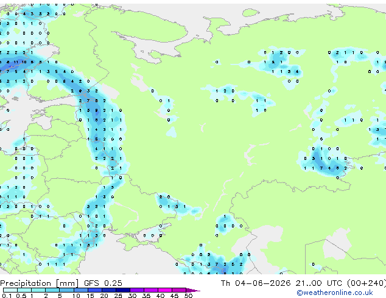This screenshot has width=386, height=298.
Task: Click the above-50 mm legend arrow tip
Action: [193, 290]
